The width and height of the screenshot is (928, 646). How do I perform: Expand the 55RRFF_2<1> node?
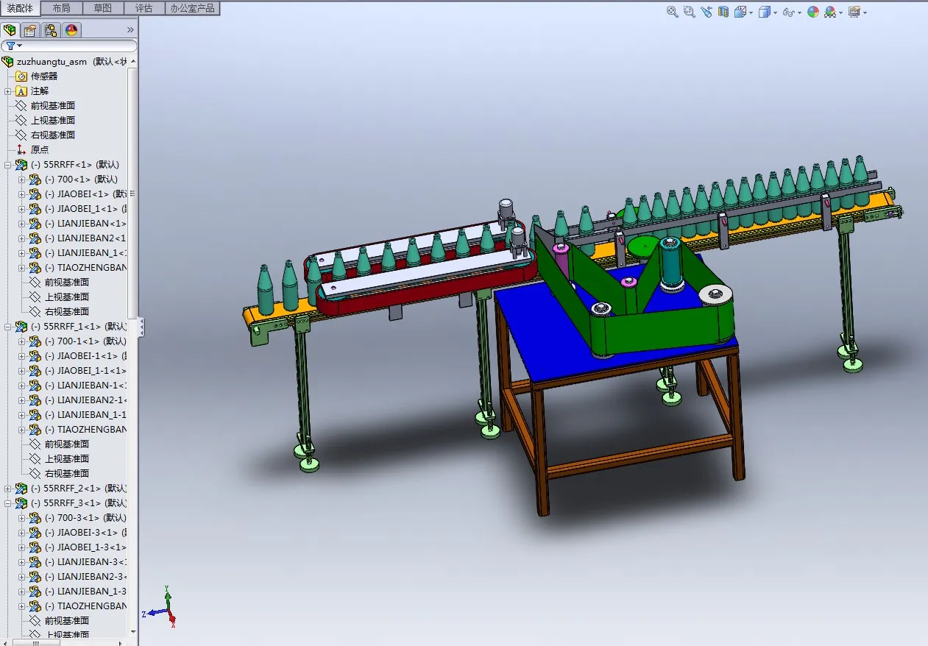click(8, 489)
